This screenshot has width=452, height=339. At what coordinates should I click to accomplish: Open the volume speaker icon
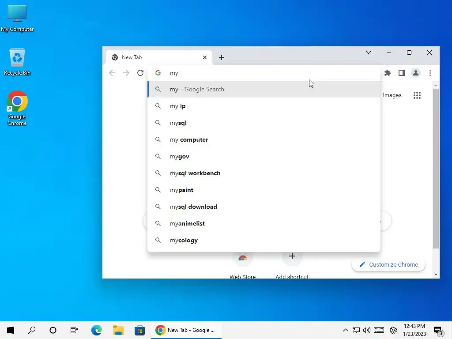367,330
